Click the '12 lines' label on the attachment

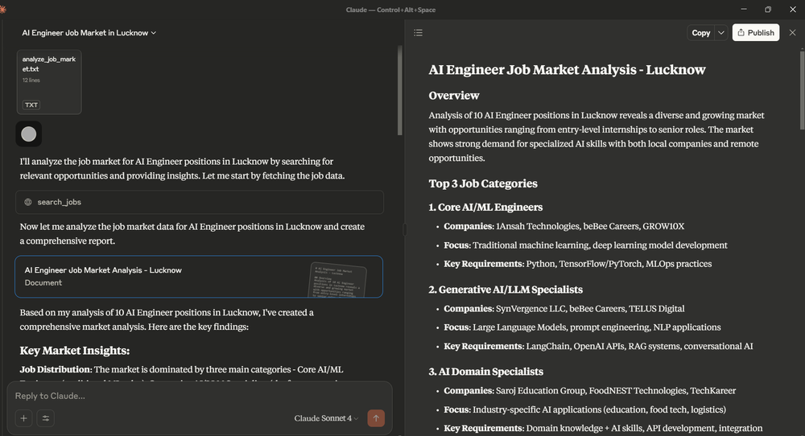pos(31,80)
